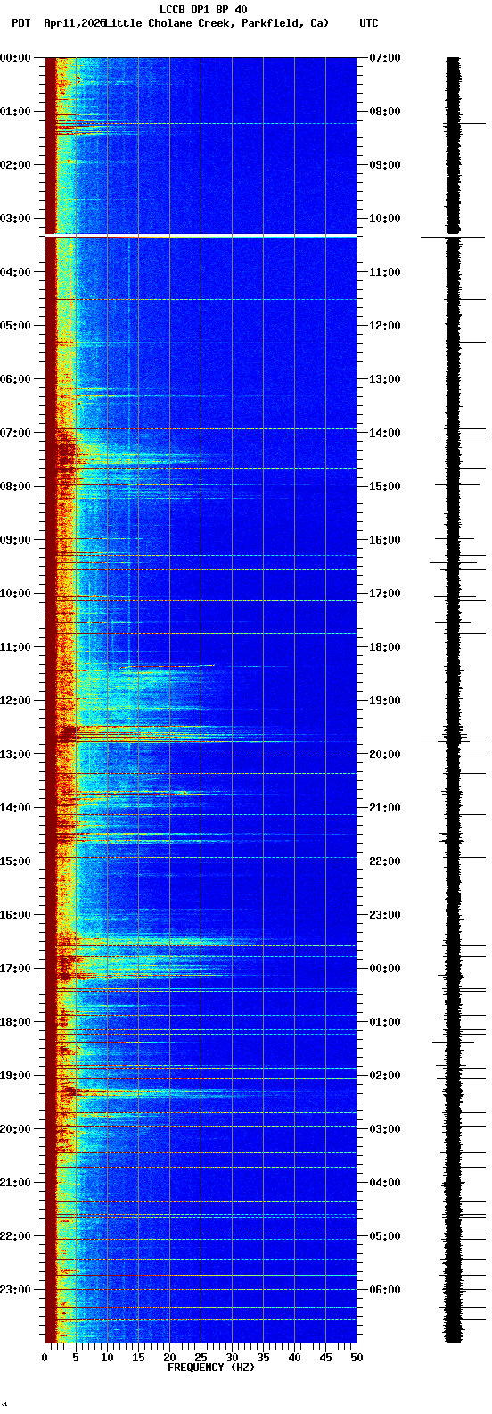
Task: Click the 03:00 UTC label on right axis
Action: coord(385,1129)
